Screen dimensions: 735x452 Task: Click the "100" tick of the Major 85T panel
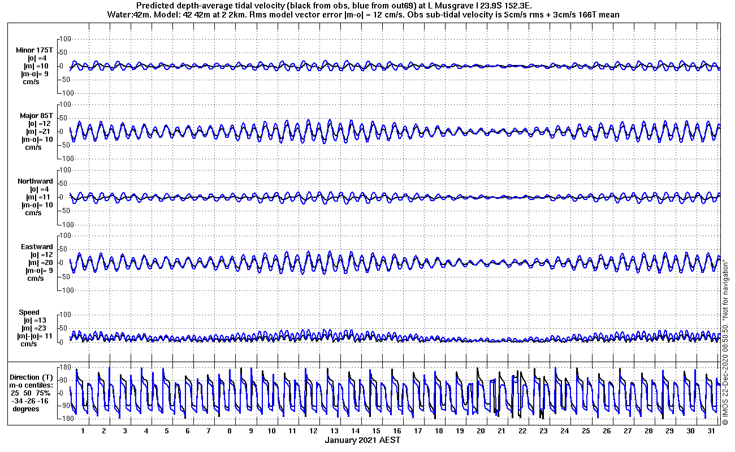point(64,105)
